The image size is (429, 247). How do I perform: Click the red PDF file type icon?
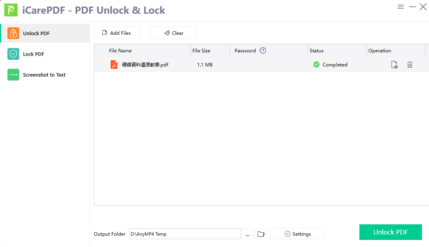click(114, 65)
